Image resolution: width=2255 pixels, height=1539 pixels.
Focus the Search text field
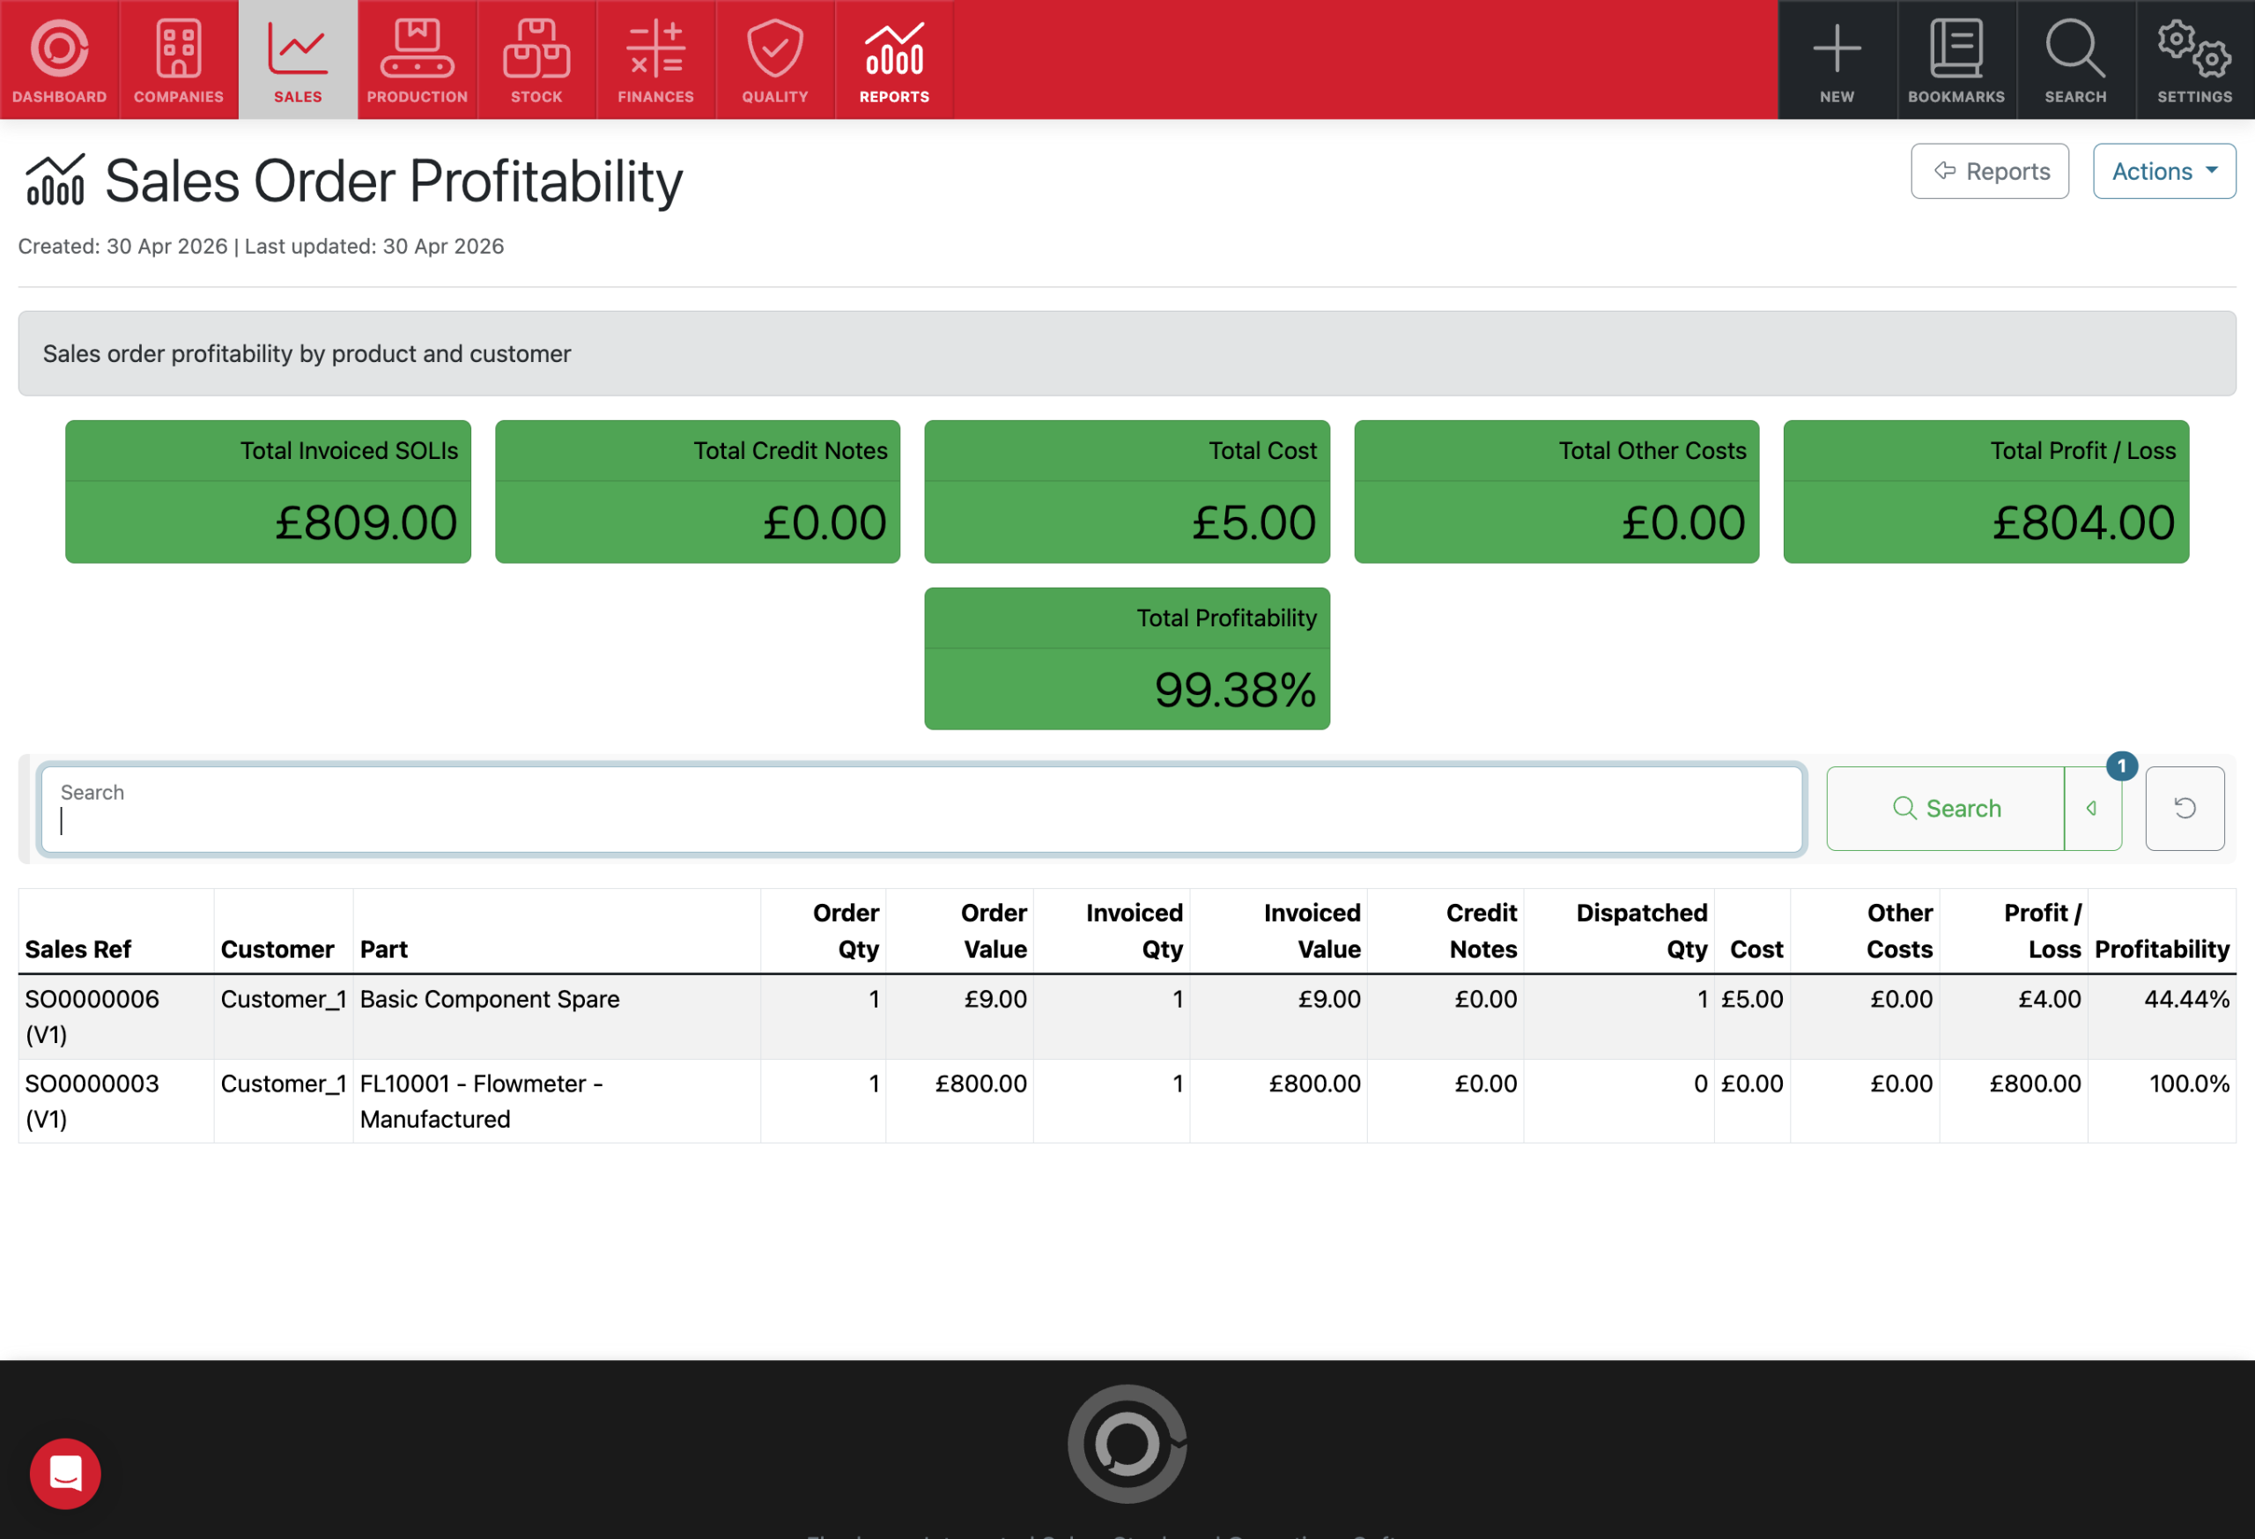click(921, 809)
